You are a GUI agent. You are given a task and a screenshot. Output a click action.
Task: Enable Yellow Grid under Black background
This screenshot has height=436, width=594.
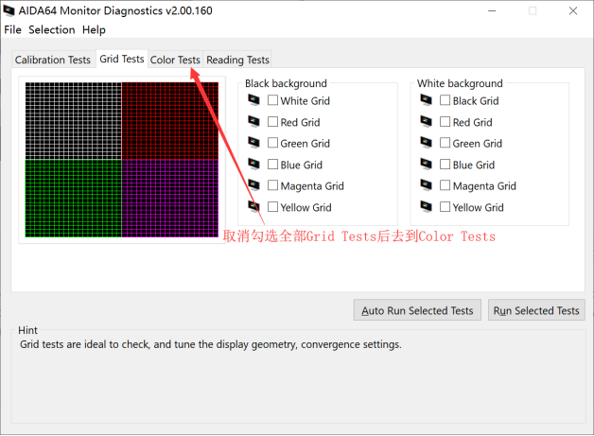point(272,207)
